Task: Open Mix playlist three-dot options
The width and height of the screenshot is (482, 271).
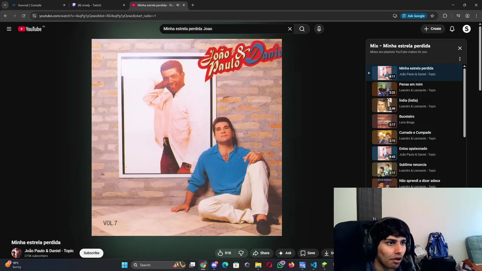Action: coord(460,59)
